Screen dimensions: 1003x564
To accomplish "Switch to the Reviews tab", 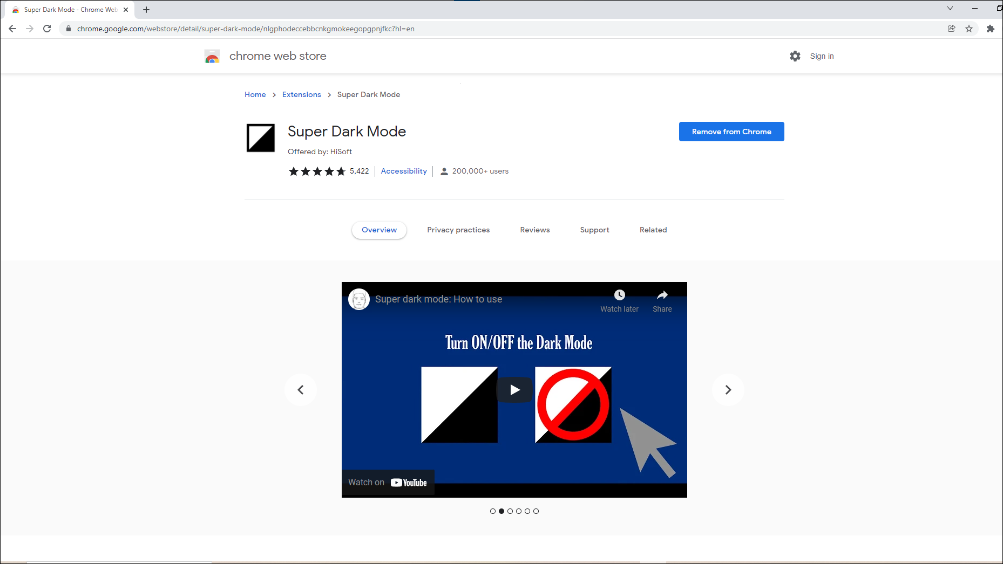I will [x=535, y=230].
